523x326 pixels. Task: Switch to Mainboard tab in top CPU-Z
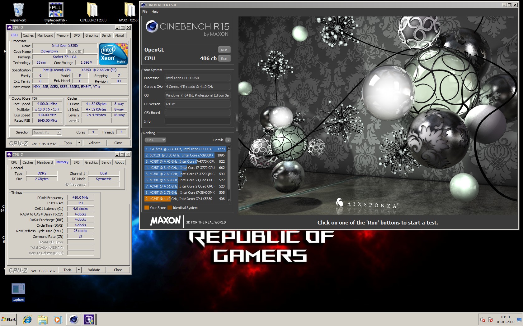coord(45,35)
